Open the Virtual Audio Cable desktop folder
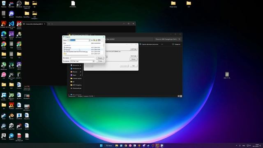This screenshot has width=263, height=148. point(27,5)
